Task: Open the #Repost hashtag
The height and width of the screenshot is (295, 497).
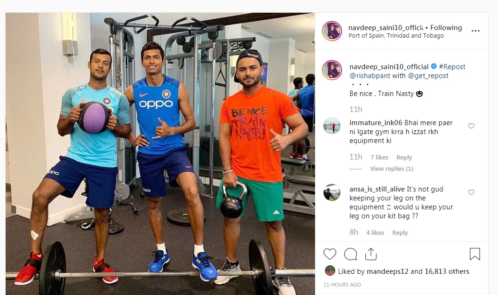Action: tap(452, 67)
